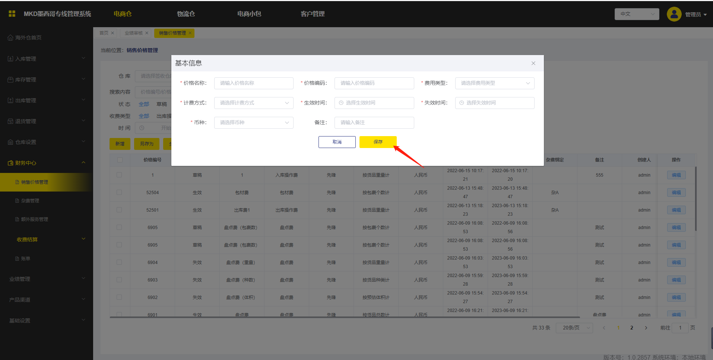Open the 费用类型 dropdown

click(x=494, y=83)
